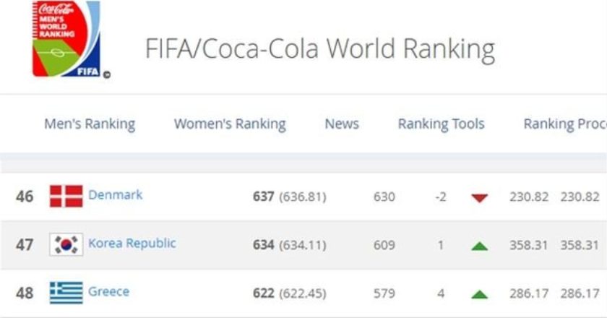
Task: Click the page title FIFA/Coca-Cola World Ranking
Action: (320, 48)
